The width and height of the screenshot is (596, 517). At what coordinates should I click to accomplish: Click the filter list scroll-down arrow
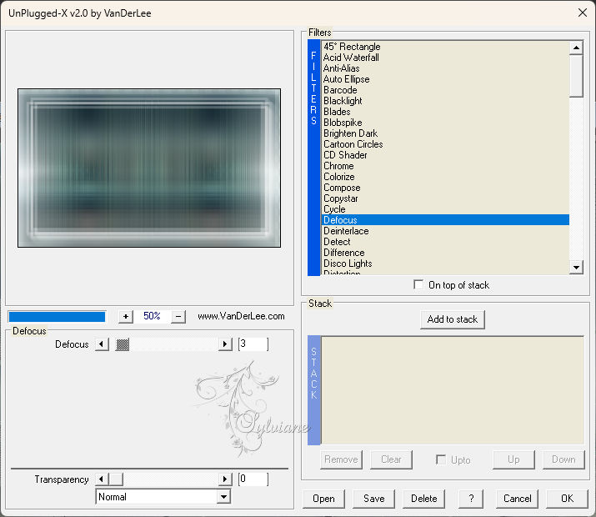[576, 267]
